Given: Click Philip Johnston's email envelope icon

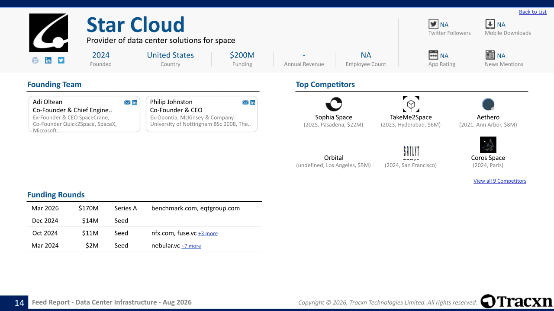Looking at the screenshot, I should pyautogui.click(x=245, y=102).
